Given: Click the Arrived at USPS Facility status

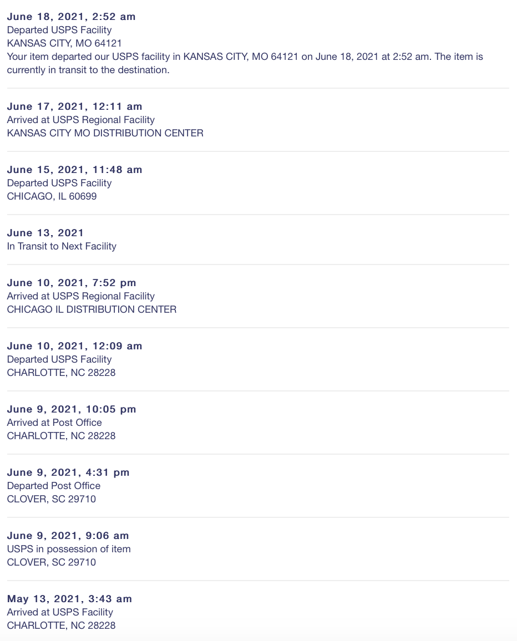Looking at the screenshot, I should (60, 612).
